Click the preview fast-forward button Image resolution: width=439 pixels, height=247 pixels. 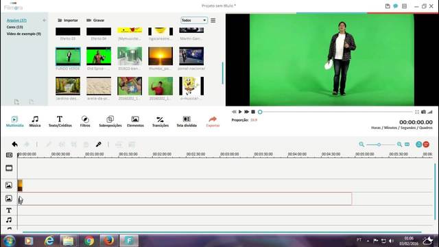click(246, 112)
